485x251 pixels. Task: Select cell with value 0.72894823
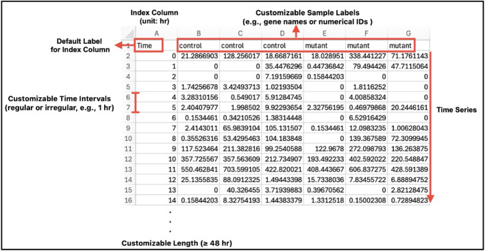pos(408,200)
